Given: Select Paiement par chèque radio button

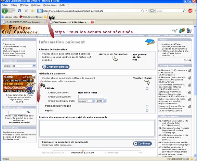Looking at the screenshot, I should [147, 106].
